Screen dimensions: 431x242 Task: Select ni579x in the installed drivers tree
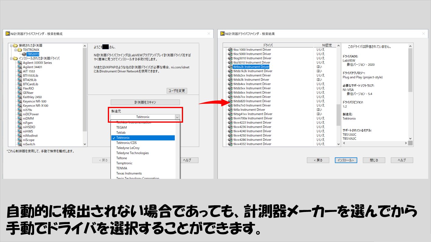click(27, 110)
